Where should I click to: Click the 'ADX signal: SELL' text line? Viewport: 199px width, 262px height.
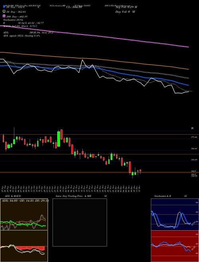point(21,36)
